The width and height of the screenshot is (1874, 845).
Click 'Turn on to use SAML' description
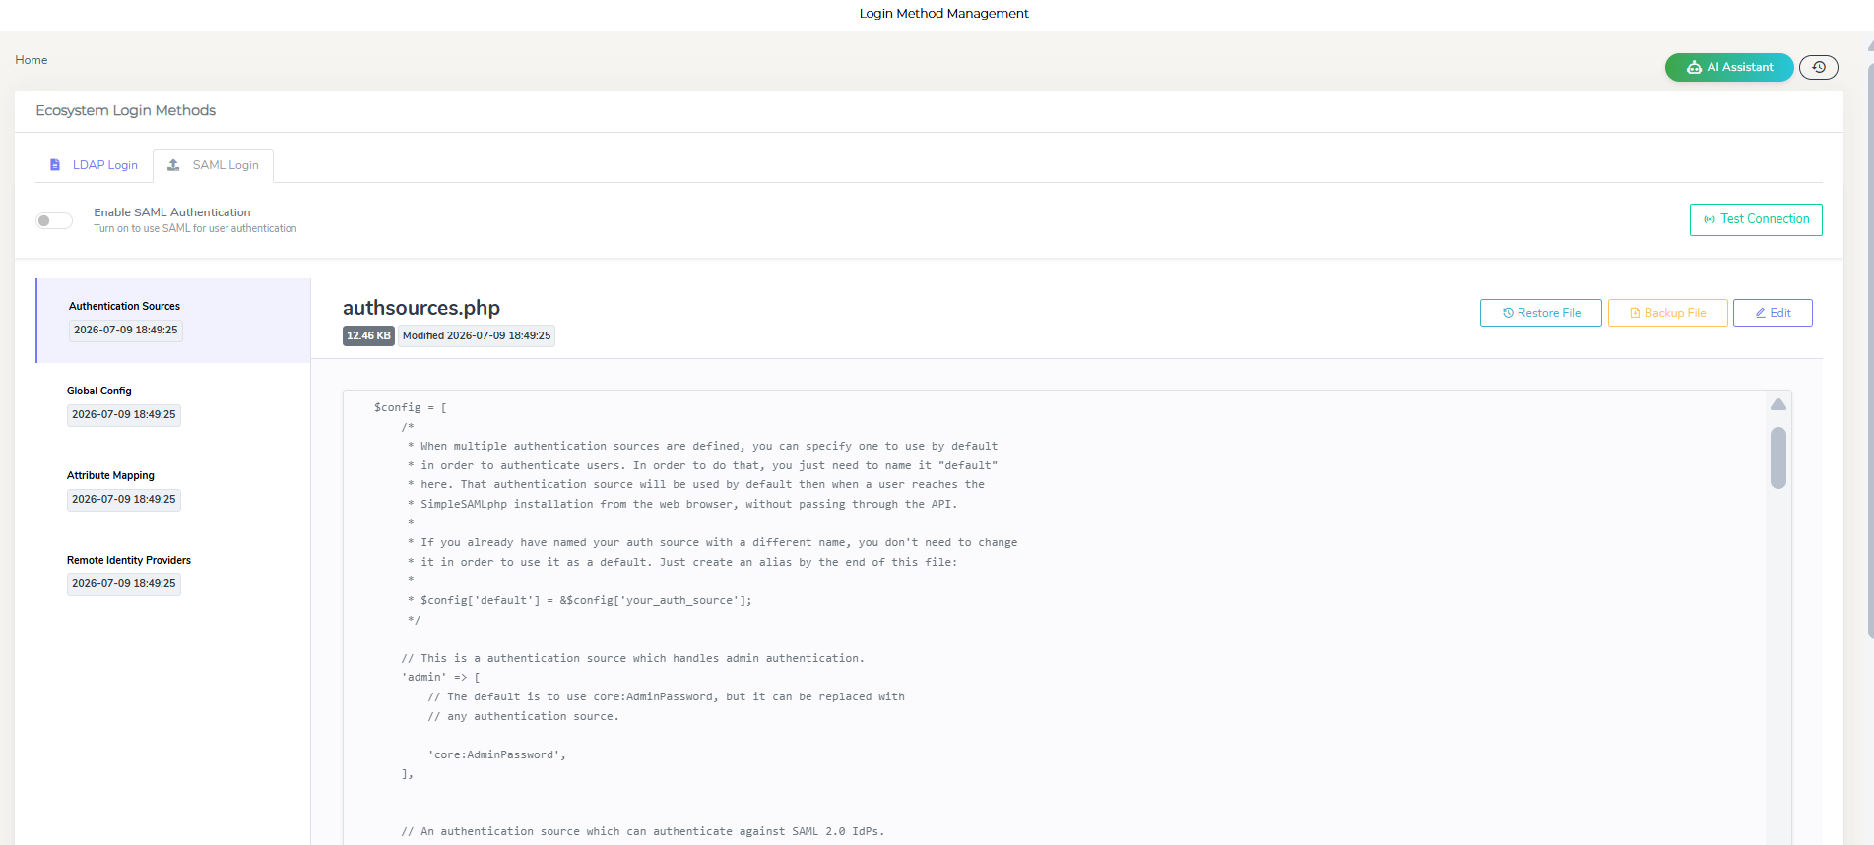click(x=195, y=228)
